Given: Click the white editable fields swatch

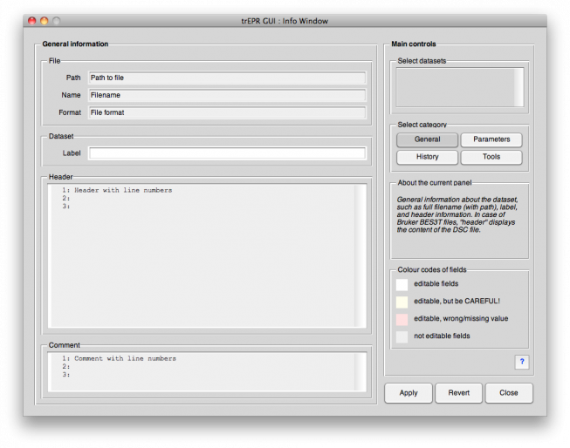Looking at the screenshot, I should [x=402, y=284].
